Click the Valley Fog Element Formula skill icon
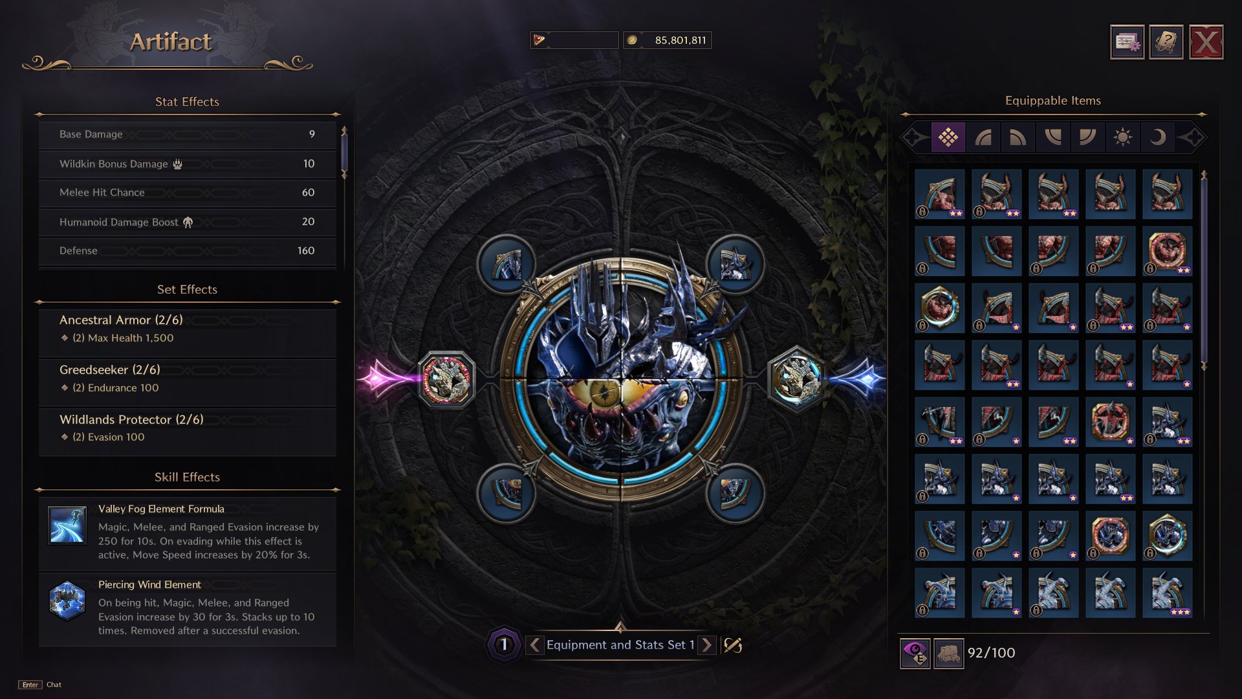 point(67,525)
